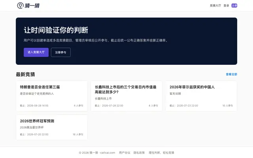Click 4 人参与 on the 特朗普 card
This screenshot has height=158, width=253.
click(78, 105)
